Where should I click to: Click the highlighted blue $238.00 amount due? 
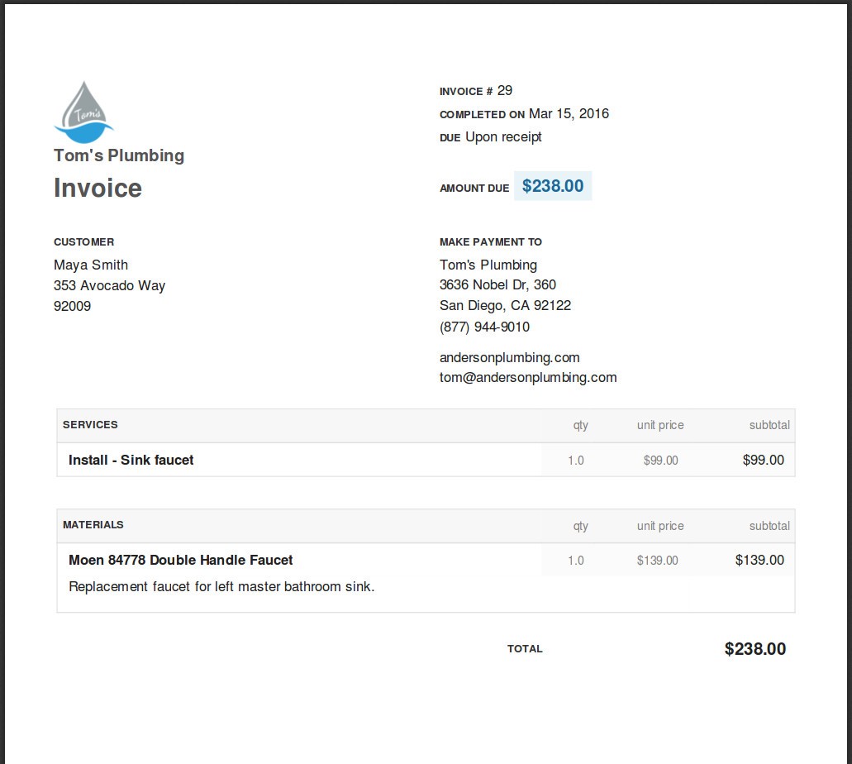(x=553, y=186)
